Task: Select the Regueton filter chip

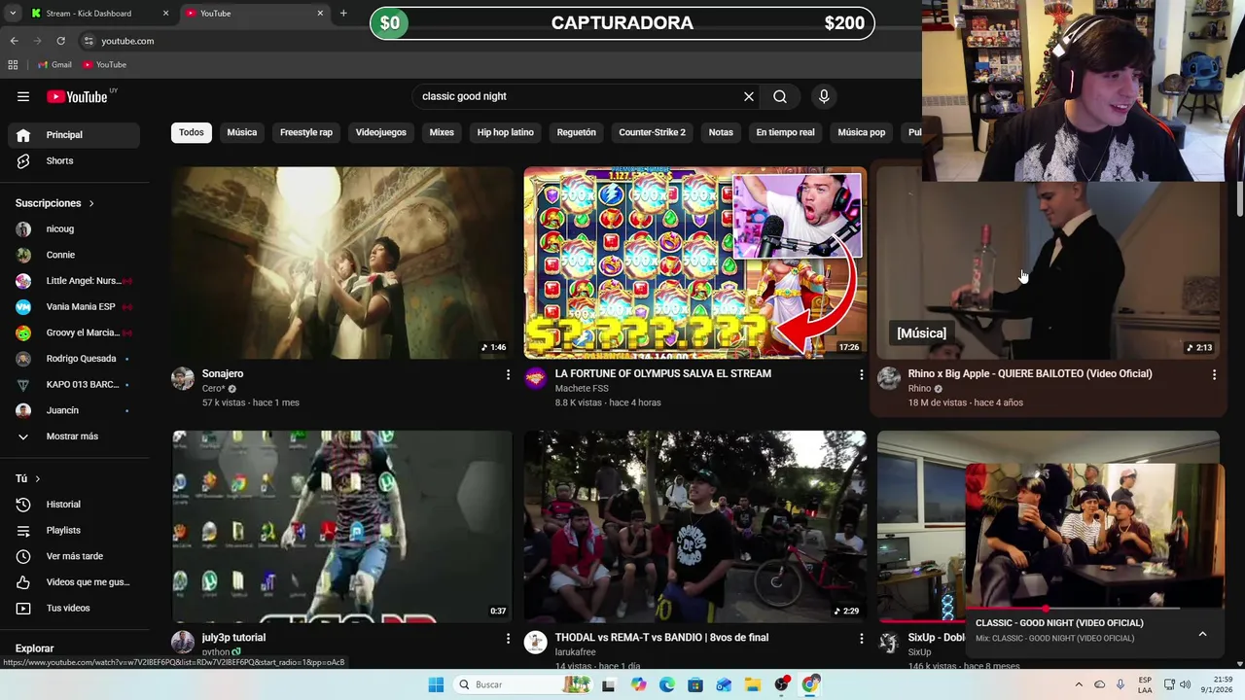Action: [577, 132]
